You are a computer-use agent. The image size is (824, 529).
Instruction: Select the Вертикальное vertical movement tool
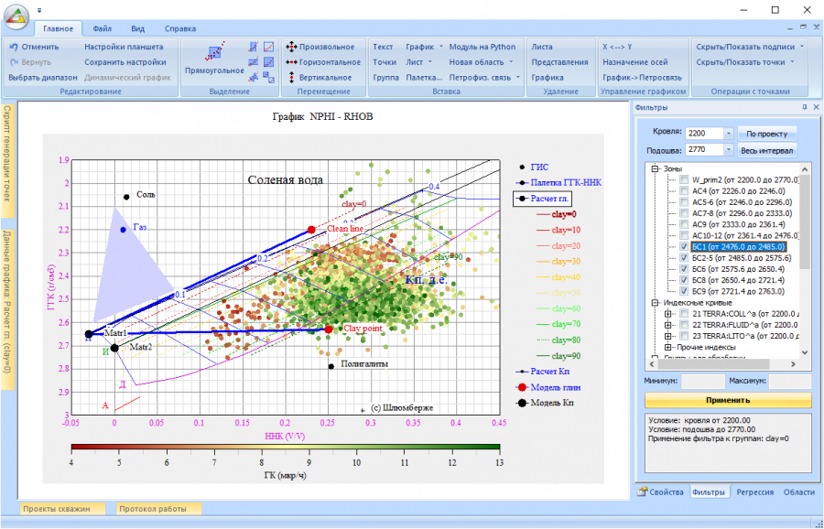point(319,77)
